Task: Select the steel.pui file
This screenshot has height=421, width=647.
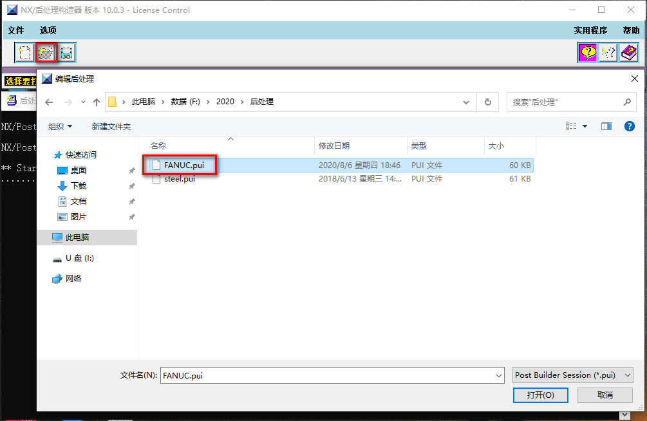Action: click(179, 179)
